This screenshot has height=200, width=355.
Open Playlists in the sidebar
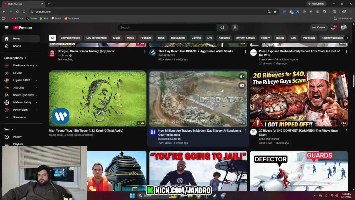21,144
